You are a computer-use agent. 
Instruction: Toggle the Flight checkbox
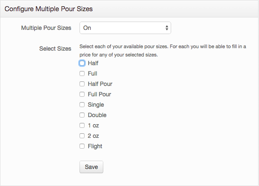[82, 146]
